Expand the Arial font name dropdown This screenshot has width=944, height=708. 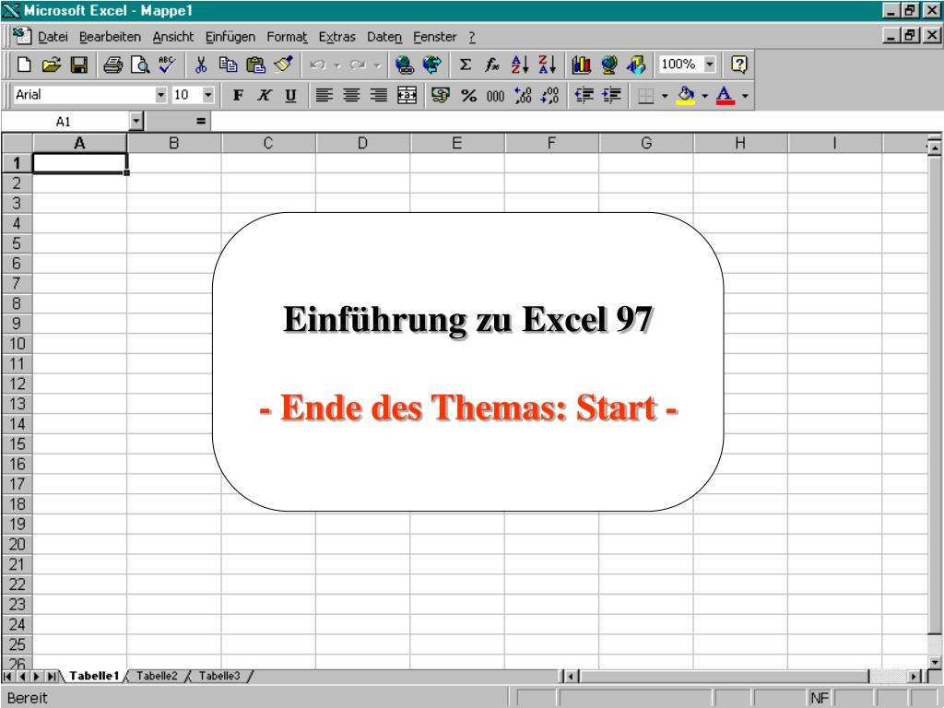click(160, 95)
